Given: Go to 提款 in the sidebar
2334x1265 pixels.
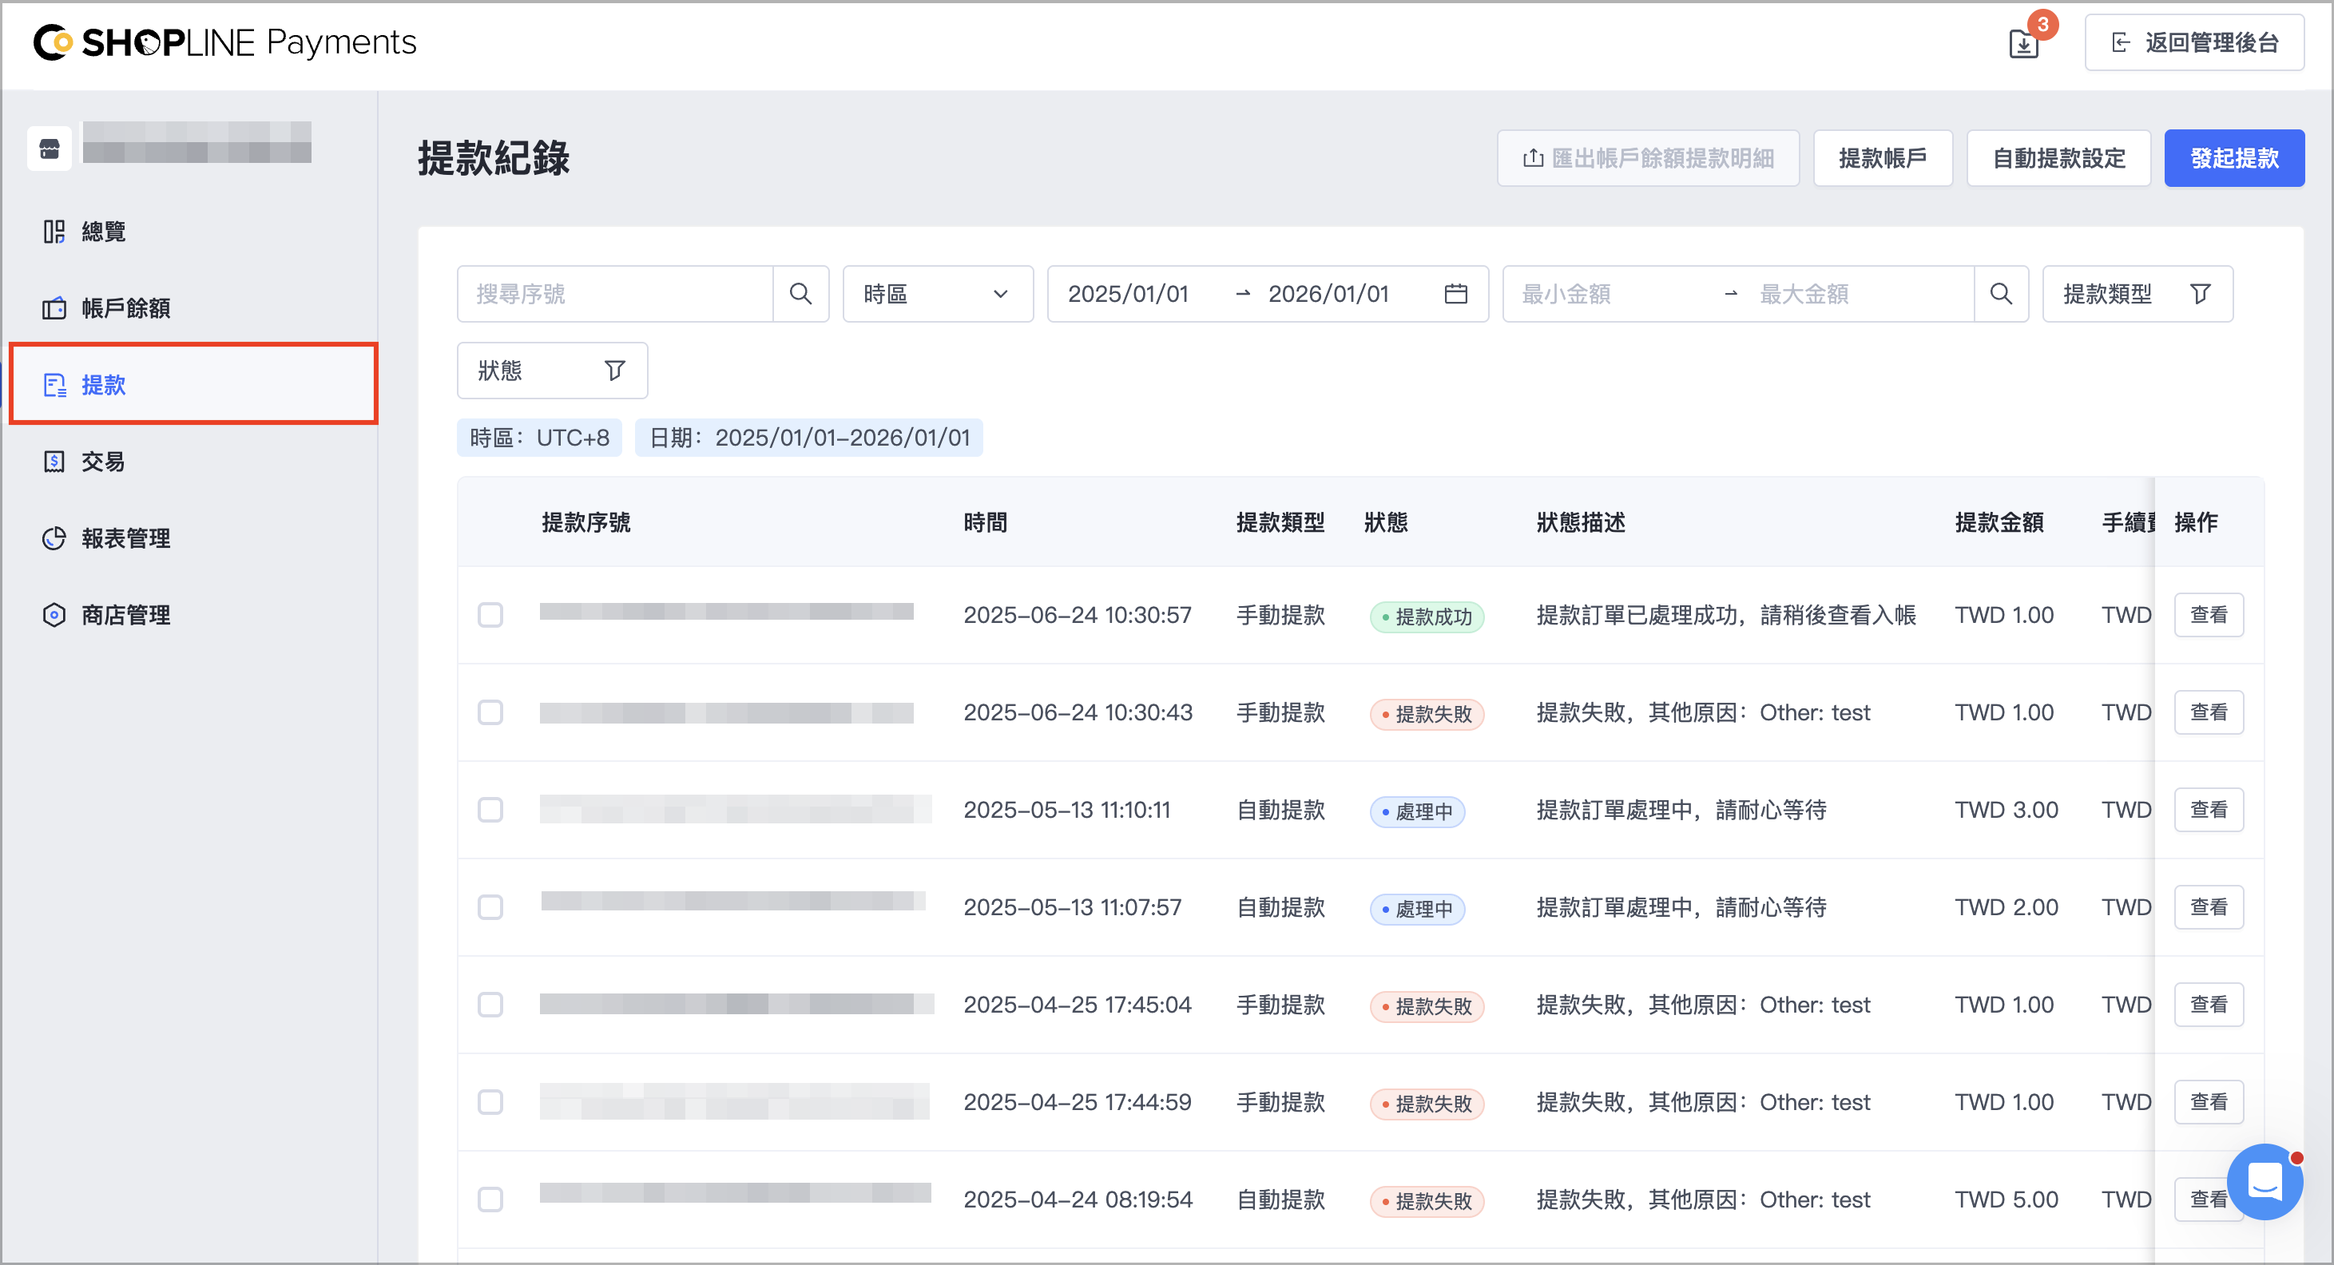Looking at the screenshot, I should (x=193, y=384).
